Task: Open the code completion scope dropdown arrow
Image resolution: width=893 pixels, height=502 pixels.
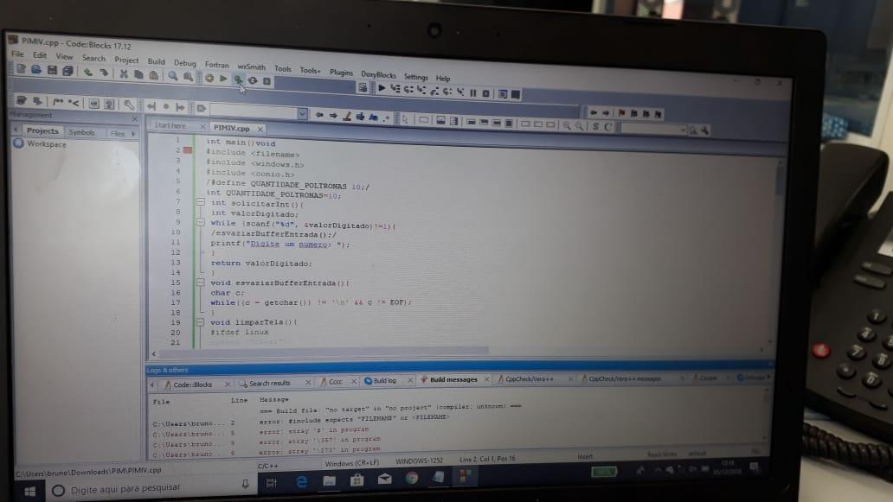Action: coord(302,114)
